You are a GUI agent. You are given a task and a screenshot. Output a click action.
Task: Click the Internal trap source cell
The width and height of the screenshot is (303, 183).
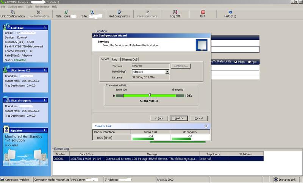pyautogui.click(x=214, y=159)
